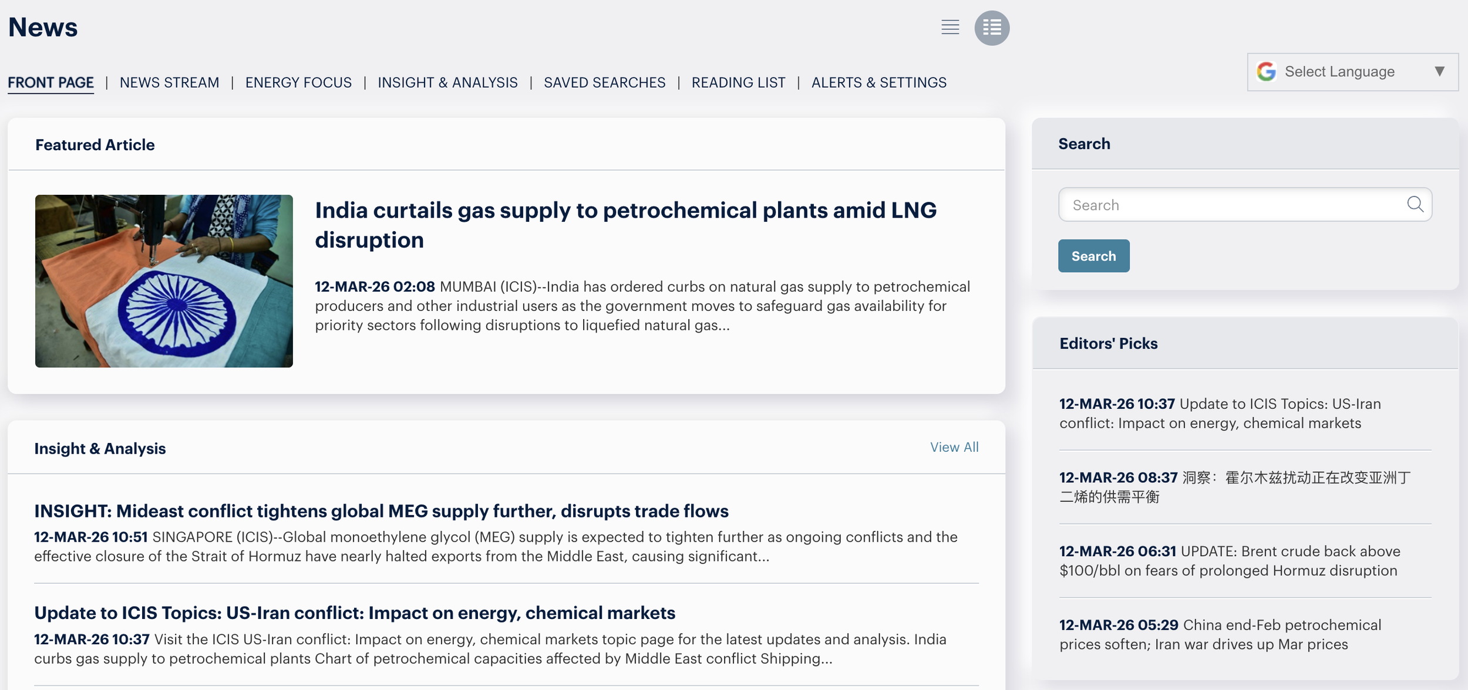
Task: Switch to compact list view icon
Action: click(950, 28)
